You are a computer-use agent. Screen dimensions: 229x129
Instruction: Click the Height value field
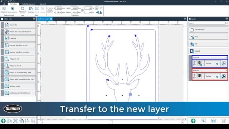point(74,13)
